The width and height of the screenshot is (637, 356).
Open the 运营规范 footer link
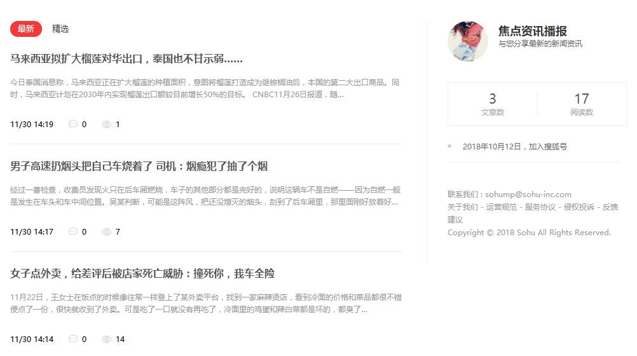(x=502, y=207)
